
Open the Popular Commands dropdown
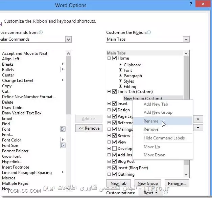point(68,39)
